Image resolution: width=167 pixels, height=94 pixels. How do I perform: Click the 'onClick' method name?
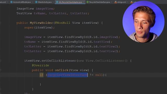pos(62,70)
